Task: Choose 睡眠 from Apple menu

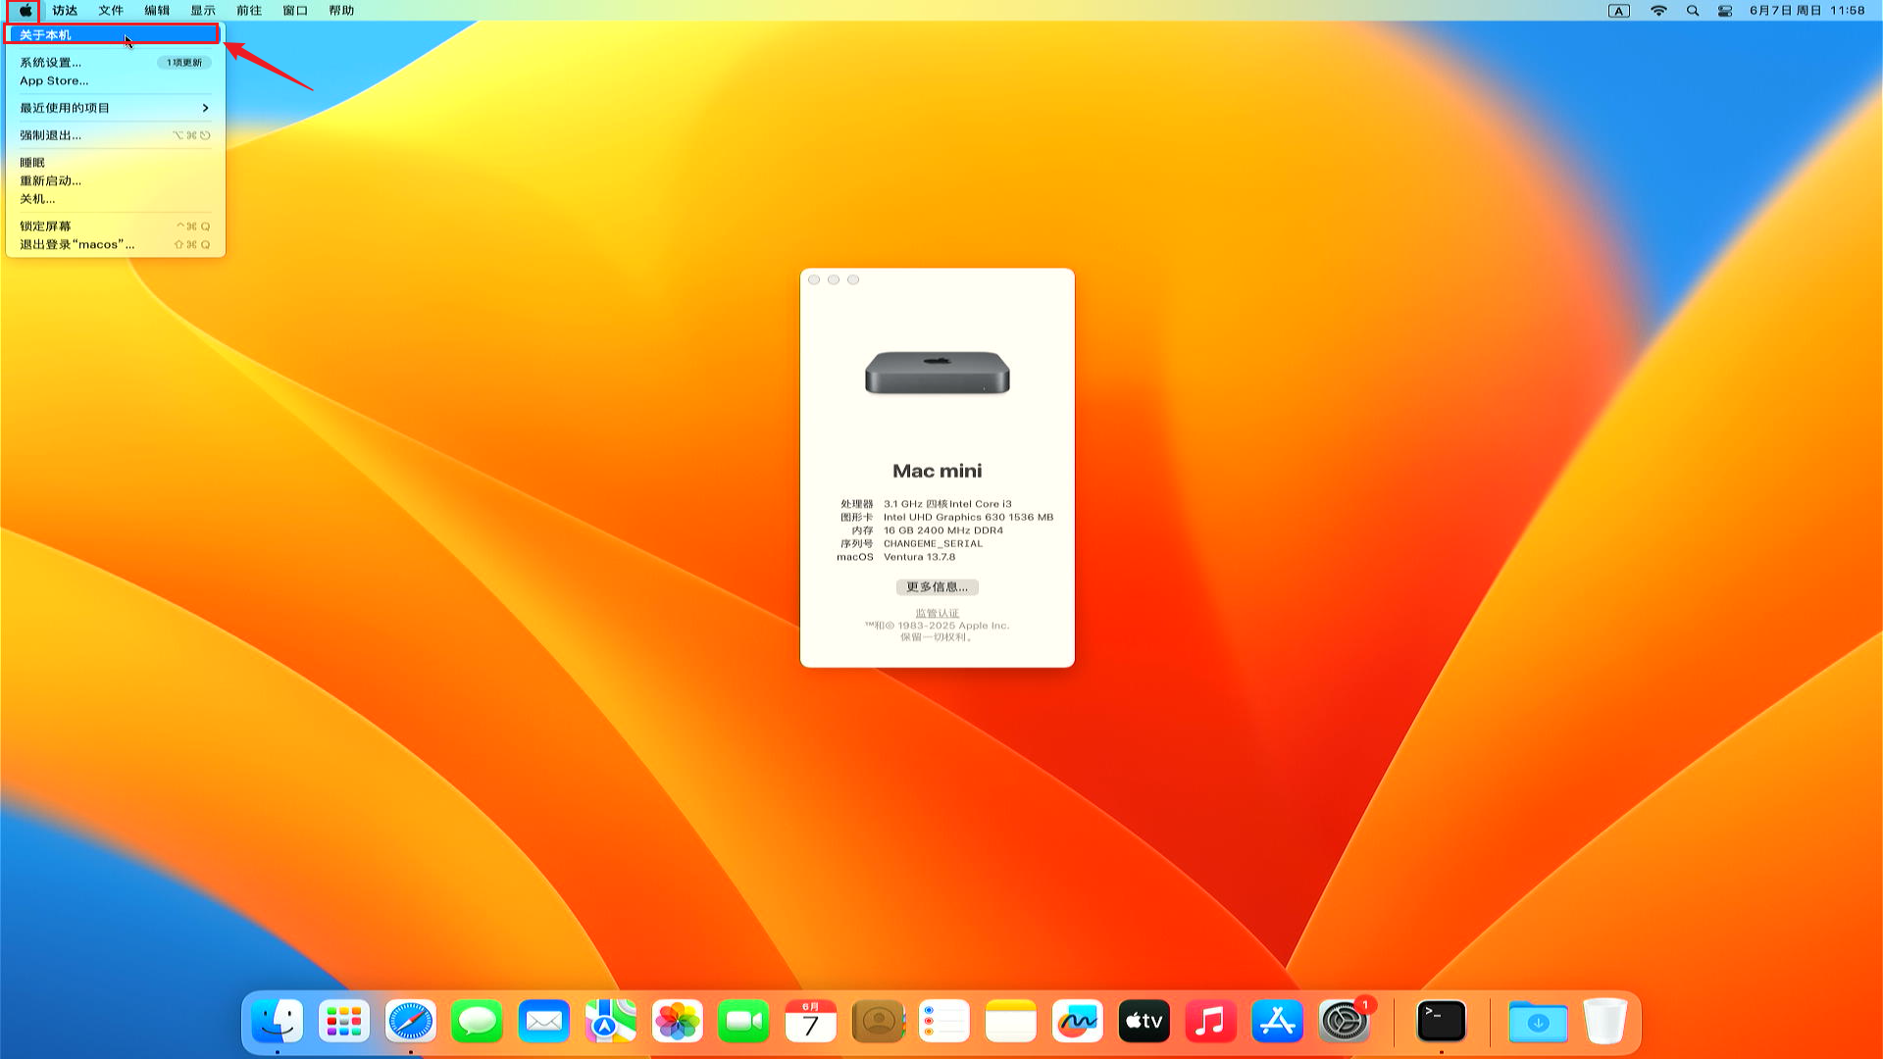Action: [x=116, y=163]
